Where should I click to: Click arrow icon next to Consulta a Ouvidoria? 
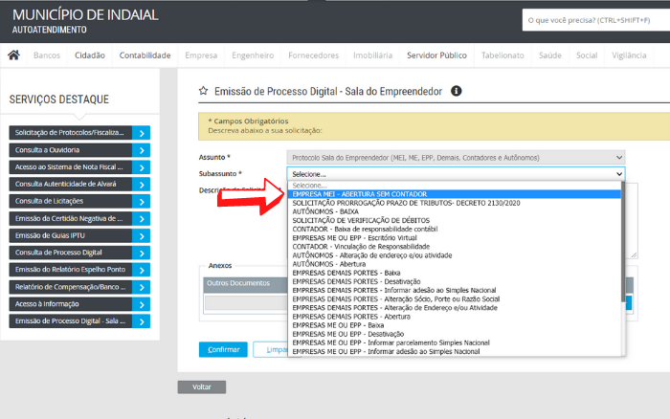141,150
